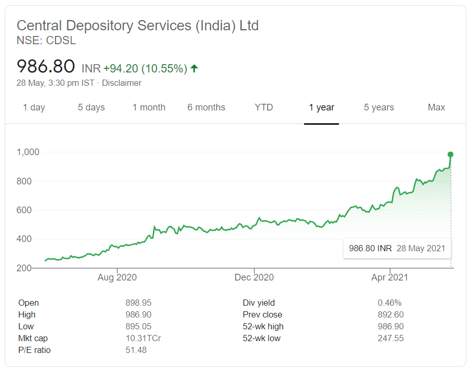The image size is (472, 374).
Task: Click the Div yield label
Action: (259, 303)
